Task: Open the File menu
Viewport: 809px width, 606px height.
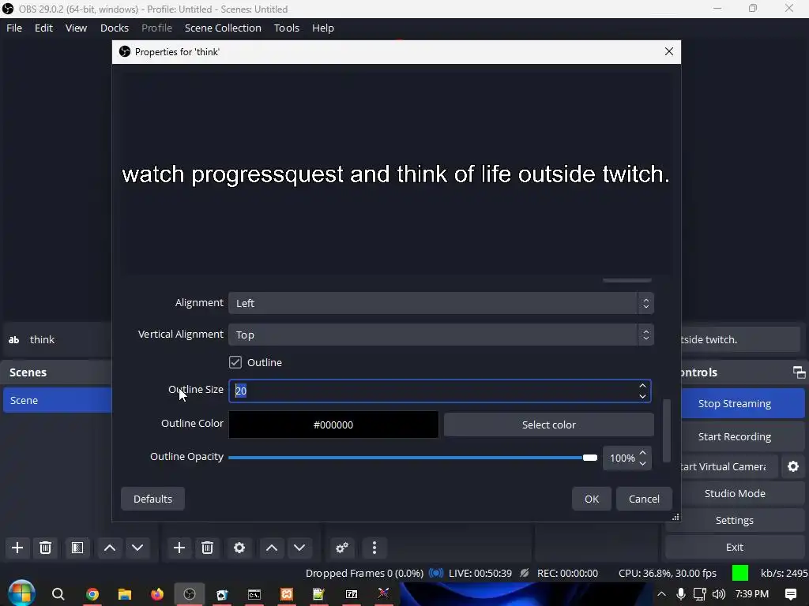Action: click(14, 28)
